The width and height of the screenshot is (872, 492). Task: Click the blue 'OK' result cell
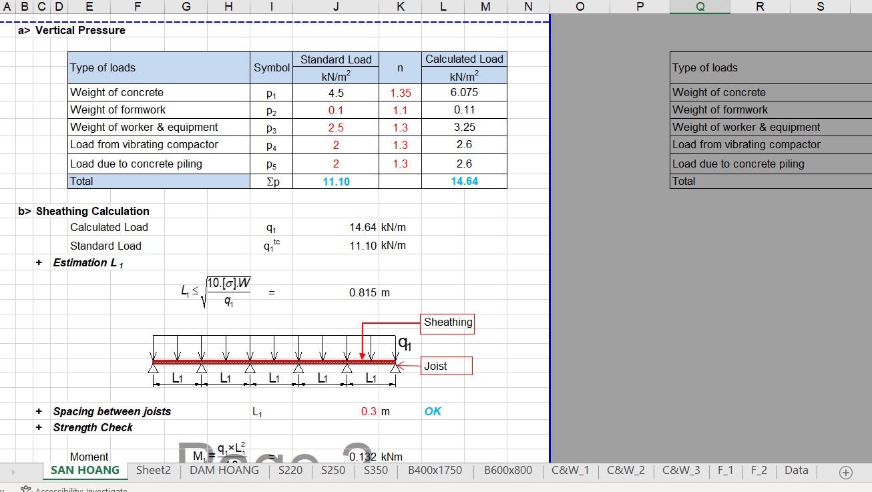coord(433,412)
